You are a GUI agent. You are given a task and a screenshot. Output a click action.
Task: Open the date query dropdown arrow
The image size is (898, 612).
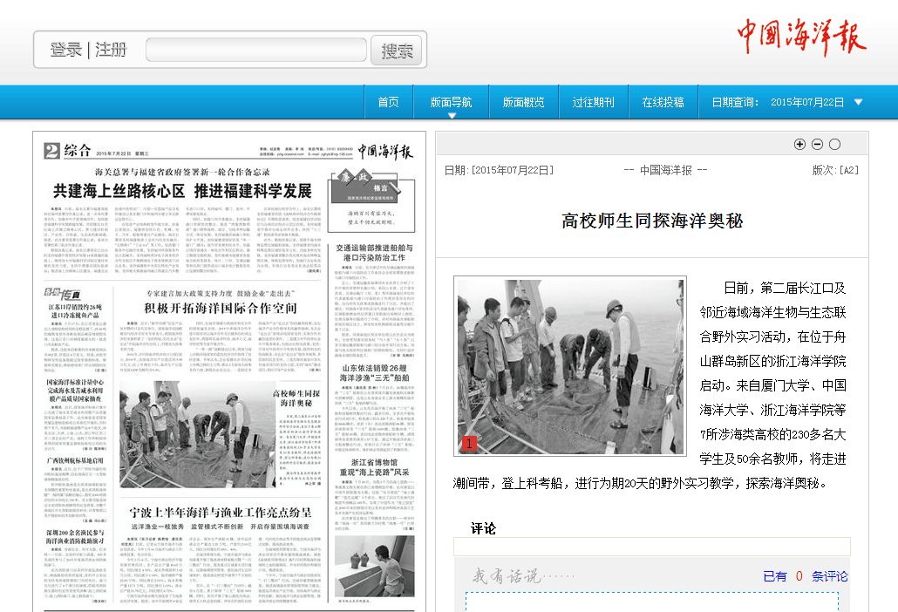[858, 102]
